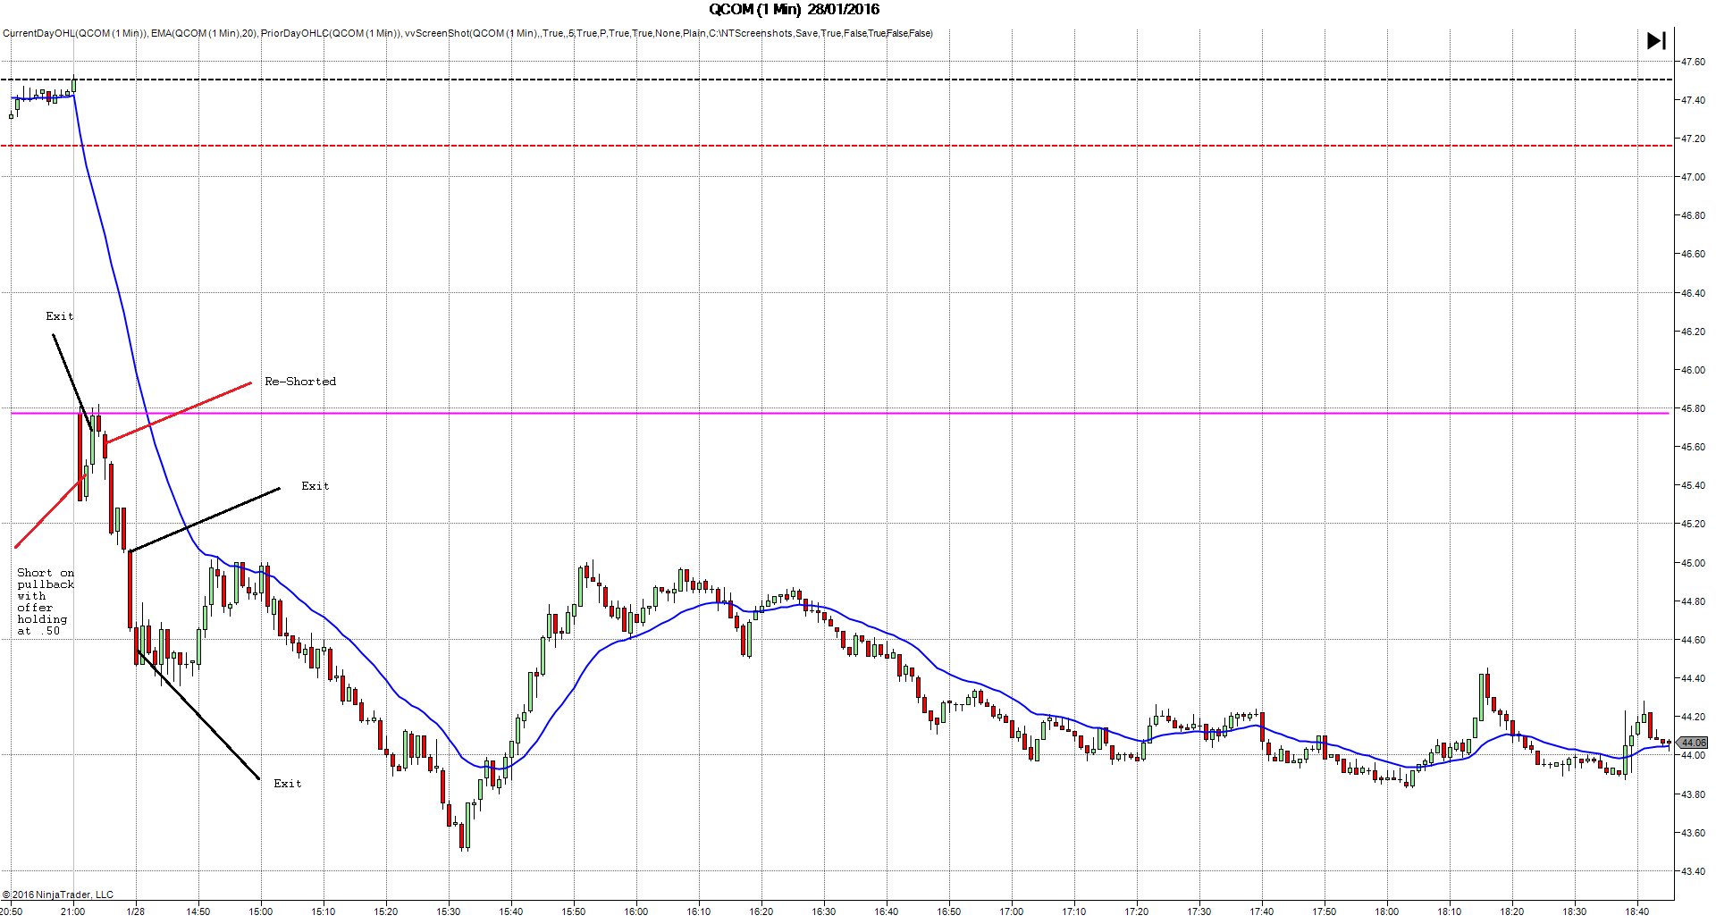Click the 15:00 time axis label
The image size is (1716, 924).
(261, 912)
